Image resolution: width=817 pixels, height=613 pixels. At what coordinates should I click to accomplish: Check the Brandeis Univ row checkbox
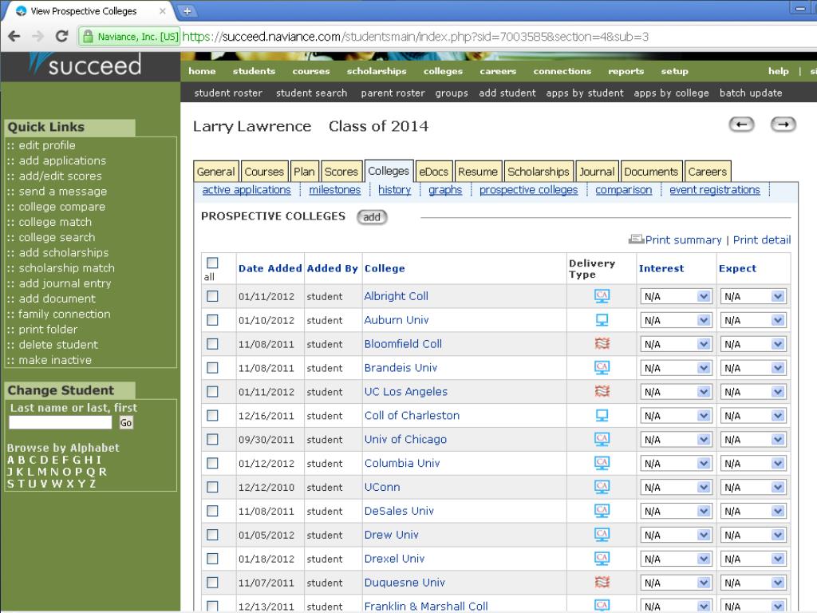pos(212,368)
